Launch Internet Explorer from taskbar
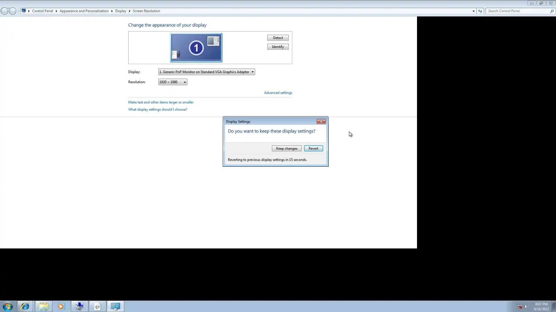 coord(25,306)
